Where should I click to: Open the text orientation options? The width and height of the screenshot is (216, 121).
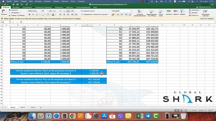pyautogui.click(x=73, y=11)
